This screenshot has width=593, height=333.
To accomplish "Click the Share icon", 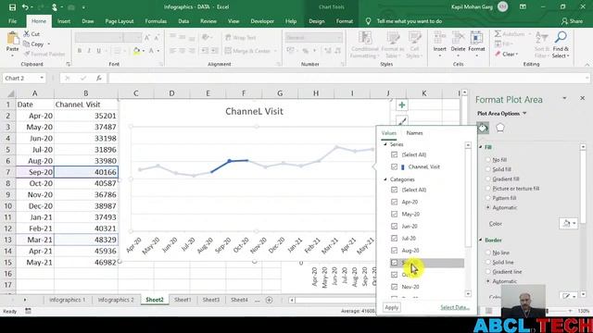I will pos(564,21).
